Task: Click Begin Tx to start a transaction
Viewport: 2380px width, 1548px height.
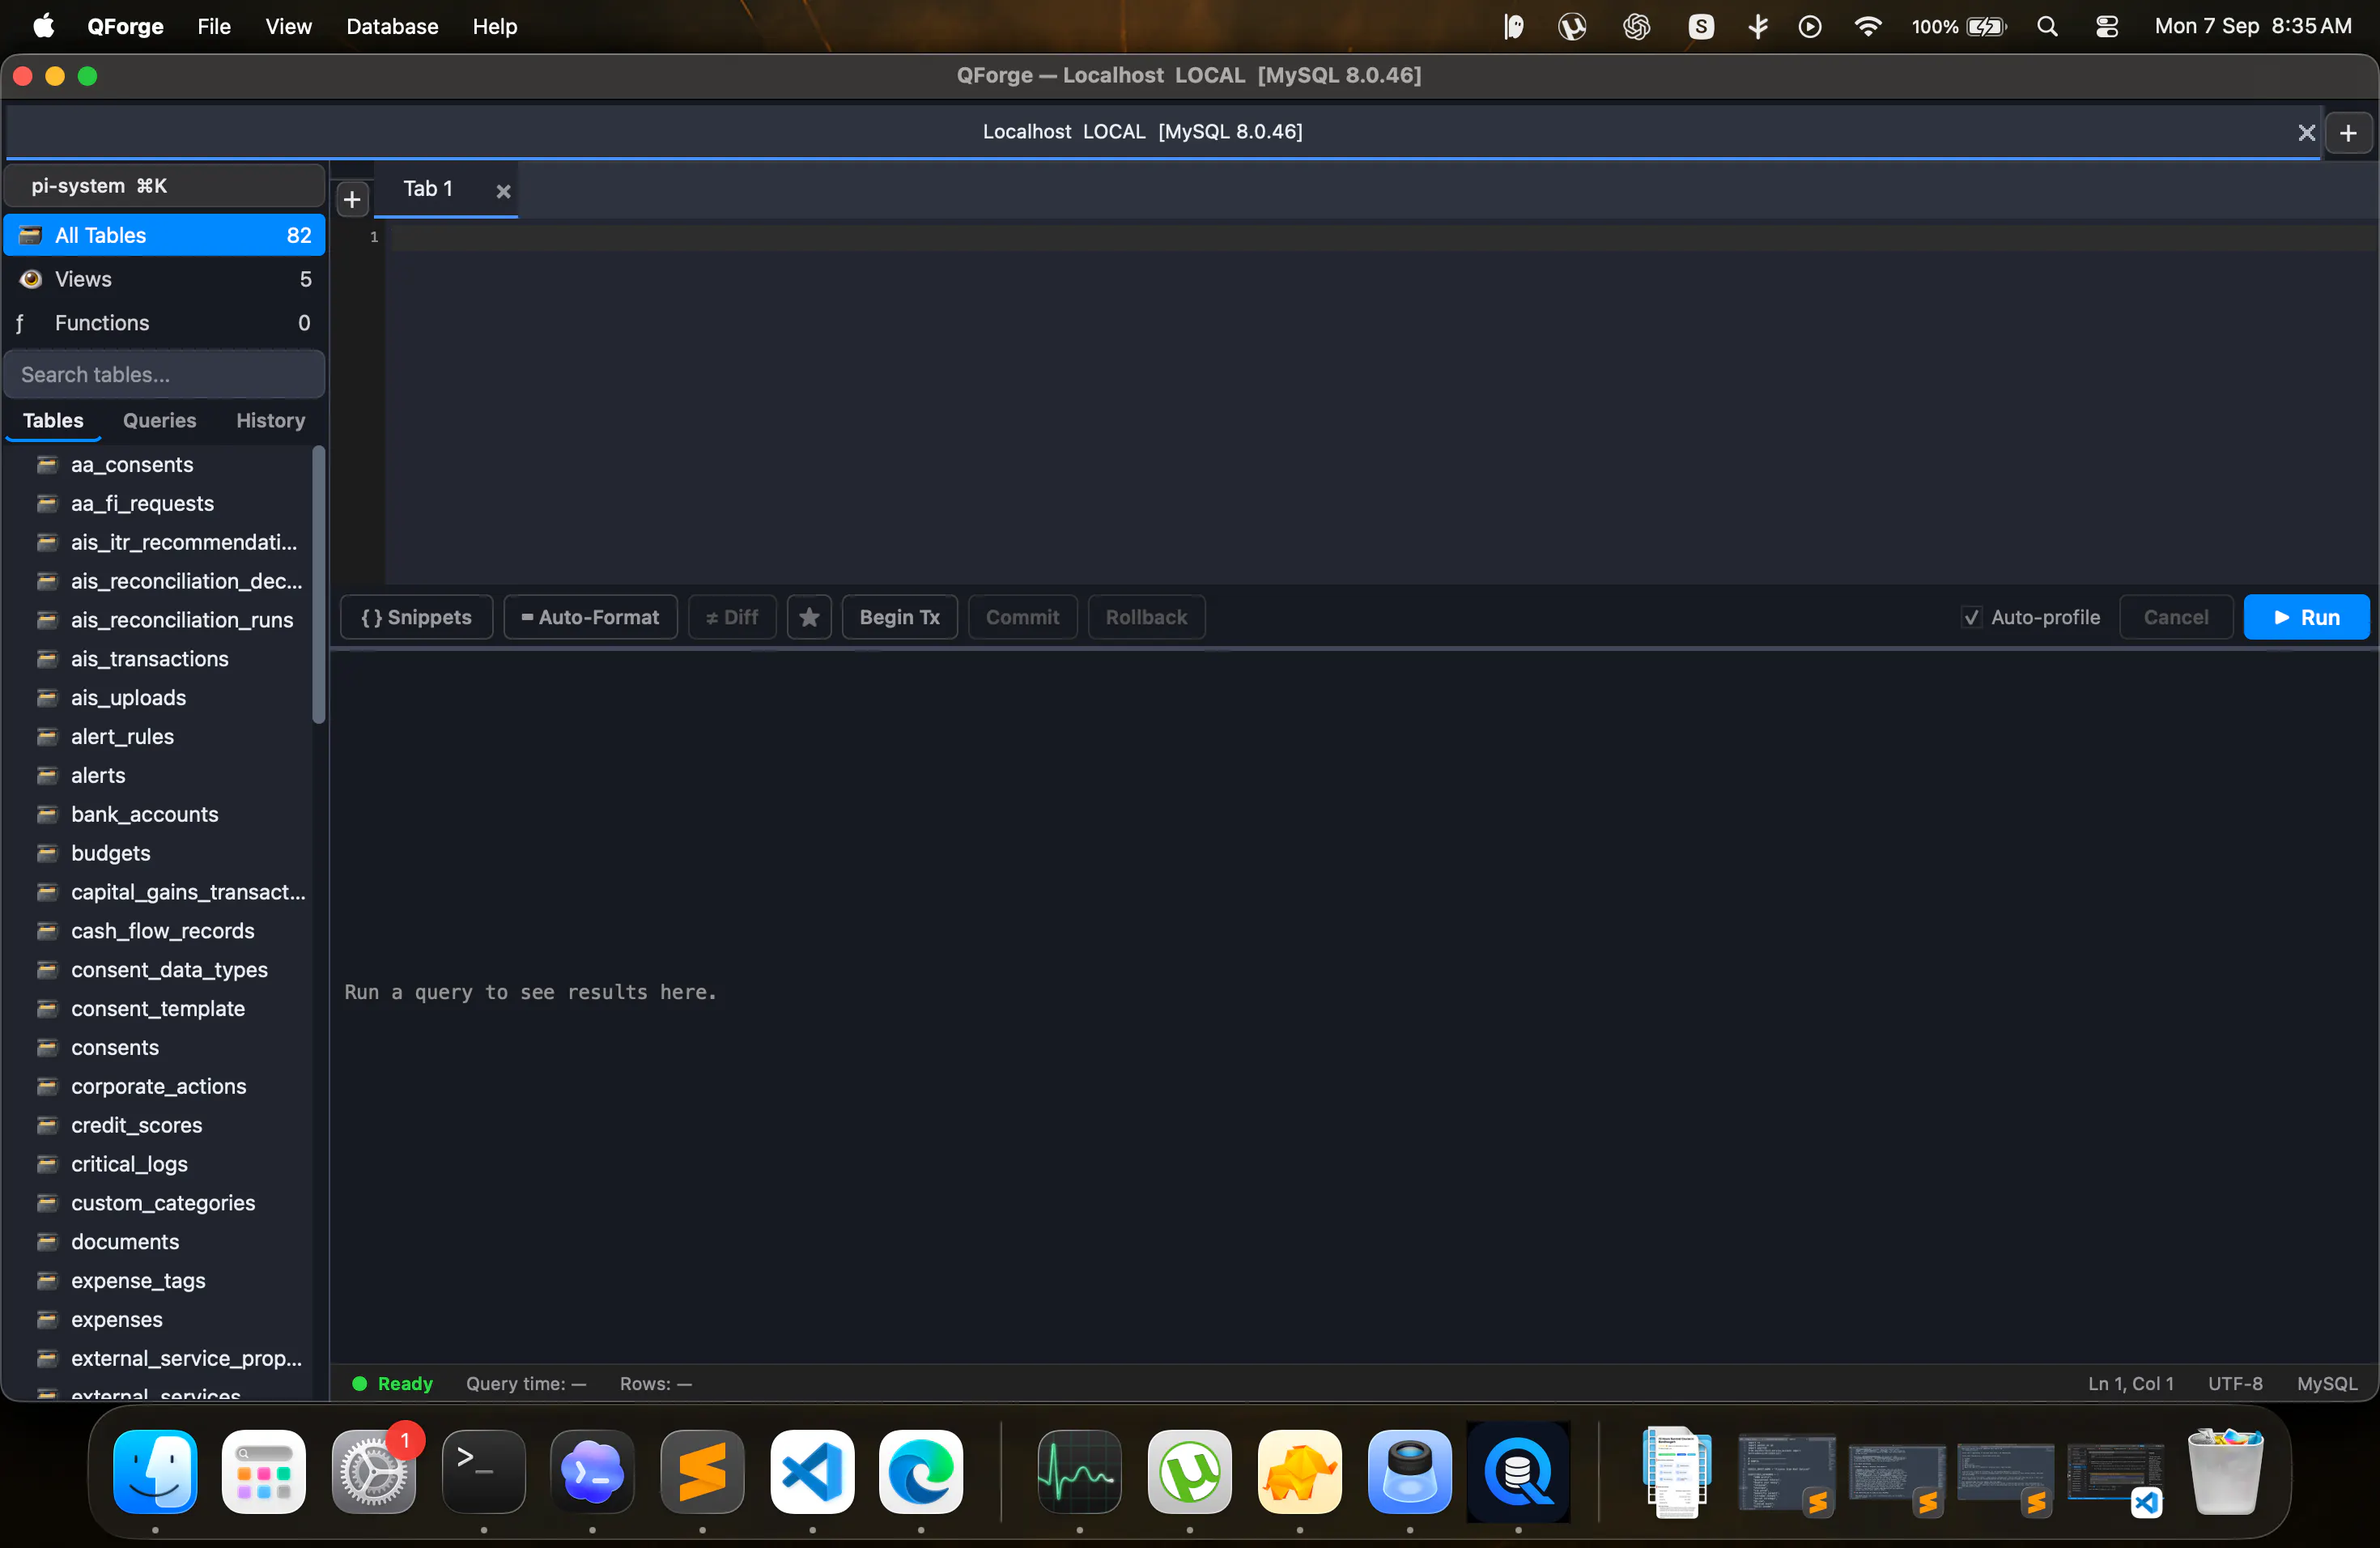Action: pos(899,617)
